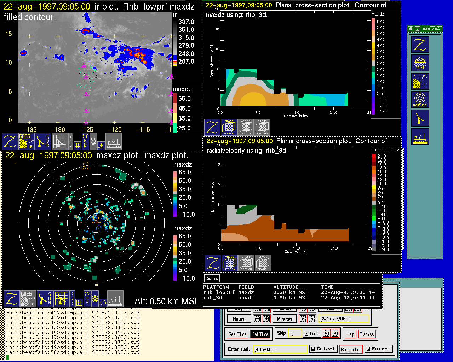Click the Z icon in the maxdz cross-section window
The image size is (453, 362).
pyautogui.click(x=212, y=128)
